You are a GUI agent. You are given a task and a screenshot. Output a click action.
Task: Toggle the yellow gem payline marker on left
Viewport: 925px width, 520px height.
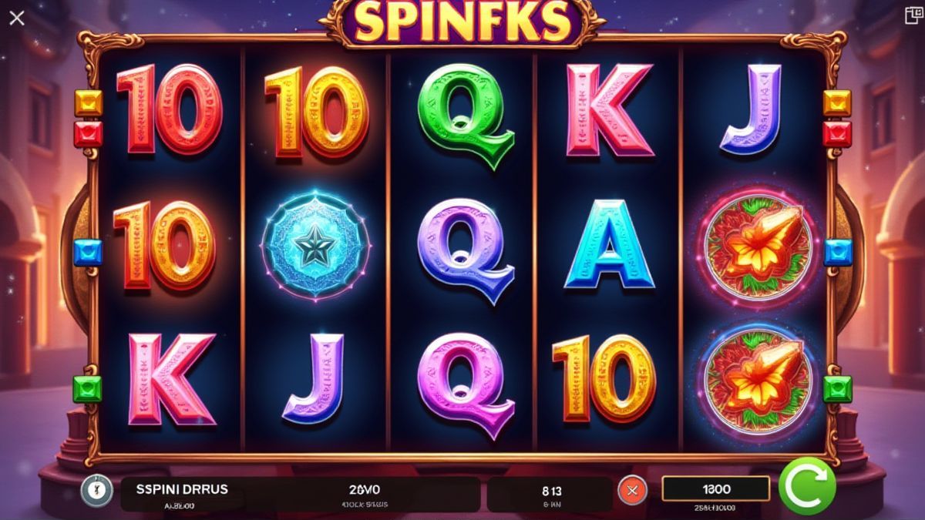(89, 102)
